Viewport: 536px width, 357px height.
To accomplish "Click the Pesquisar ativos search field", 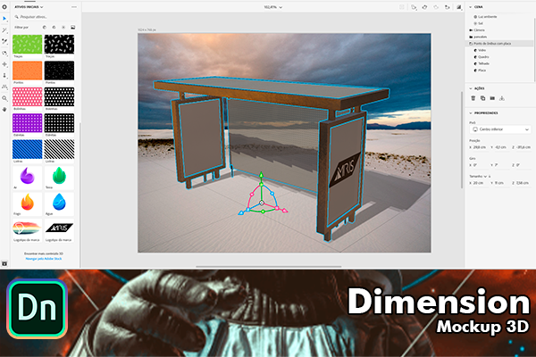I will coord(45,17).
